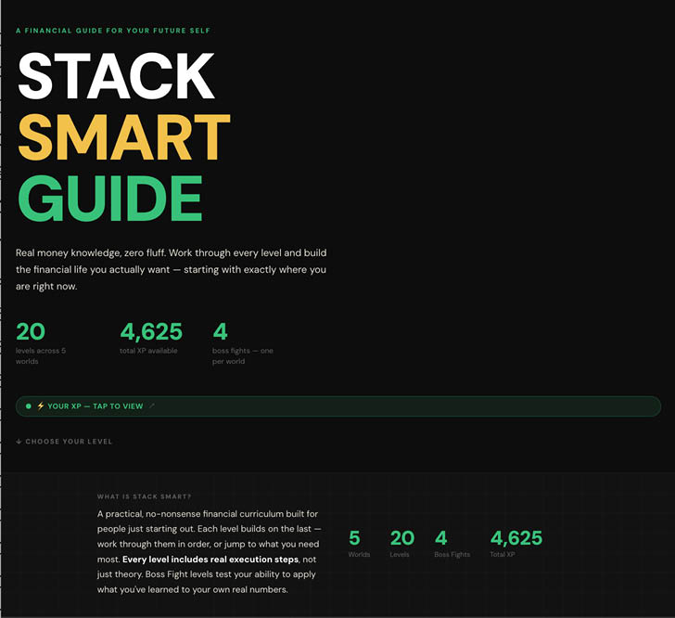Screen dimensions: 675x618
Task: Click the hero paragraph starting Real money knowledge
Action: click(x=172, y=269)
